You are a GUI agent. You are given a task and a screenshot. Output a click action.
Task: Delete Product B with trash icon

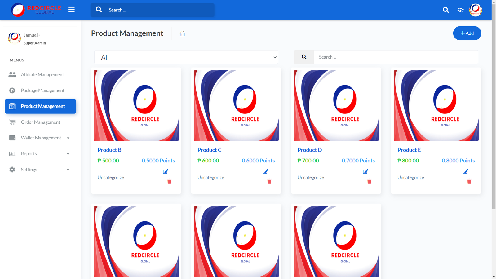[169, 181]
